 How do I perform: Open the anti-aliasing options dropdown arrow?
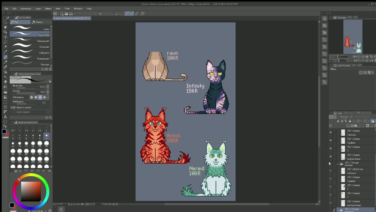point(48,97)
